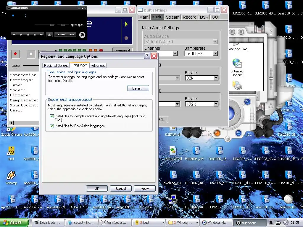The width and height of the screenshot is (303, 227).
Task: Switch to DSP tab in butt settings
Action: 204,17
